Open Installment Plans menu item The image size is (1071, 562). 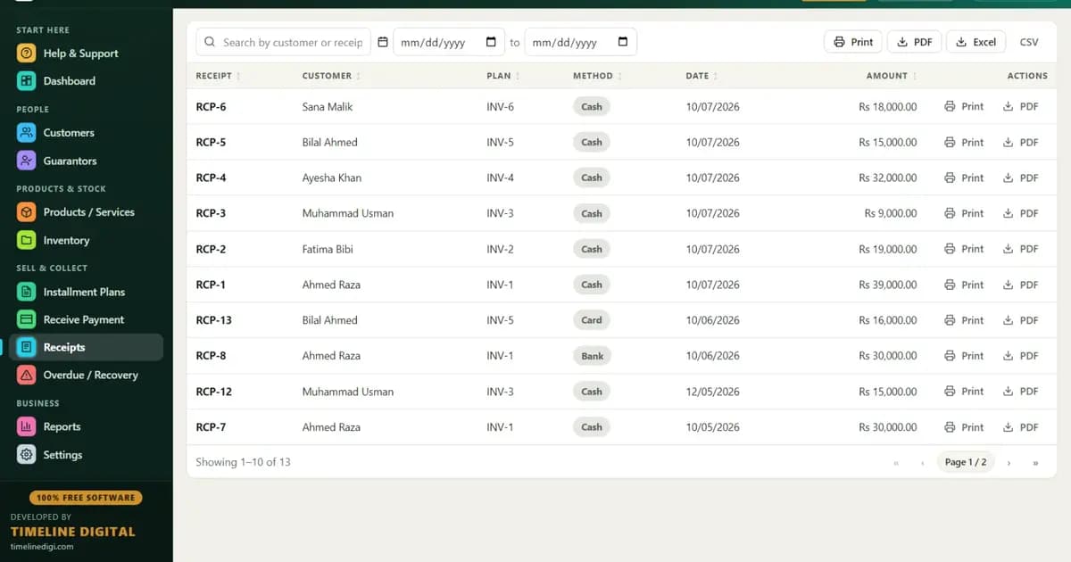point(86,292)
